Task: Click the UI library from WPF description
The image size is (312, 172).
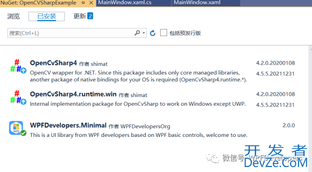Action: tap(139, 135)
